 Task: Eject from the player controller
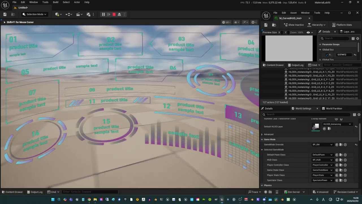click(119, 14)
